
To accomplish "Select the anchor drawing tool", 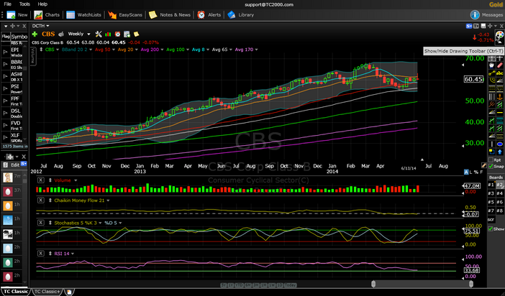I will coord(499,96).
